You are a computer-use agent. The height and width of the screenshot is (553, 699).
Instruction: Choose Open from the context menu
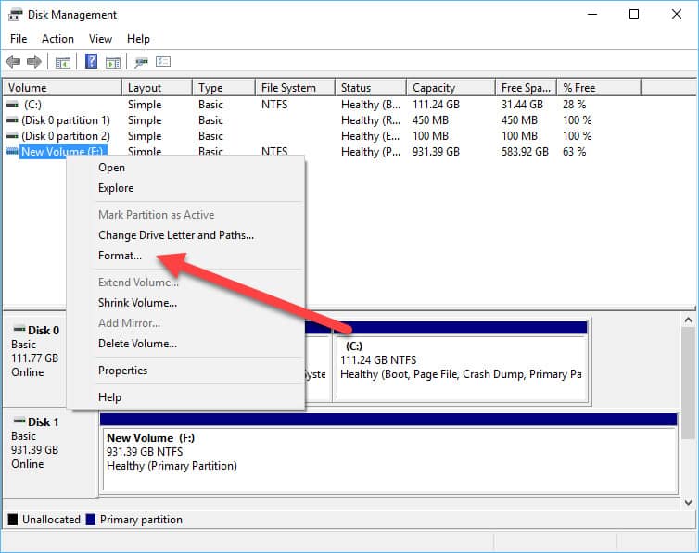(186, 168)
